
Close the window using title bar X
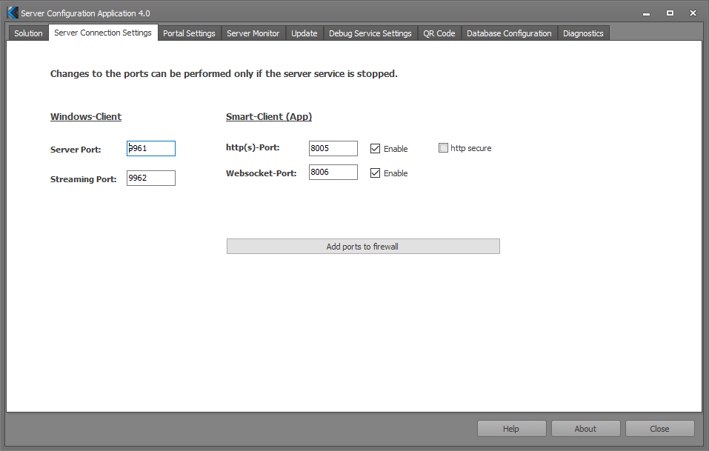pos(693,13)
